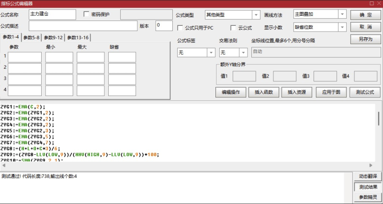Click the 值1 input field

244,76
